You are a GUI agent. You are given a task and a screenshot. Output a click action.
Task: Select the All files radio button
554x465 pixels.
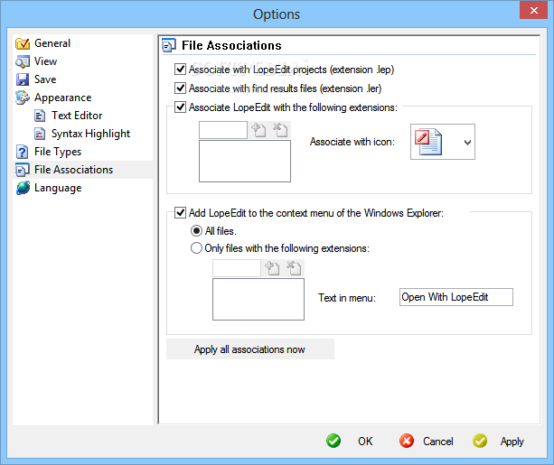[196, 231]
